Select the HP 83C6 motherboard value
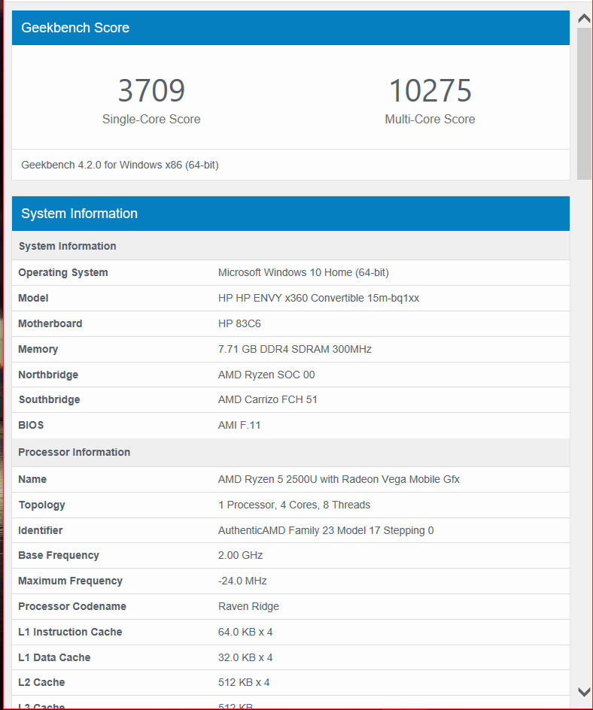The width and height of the screenshot is (593, 710). click(x=239, y=323)
